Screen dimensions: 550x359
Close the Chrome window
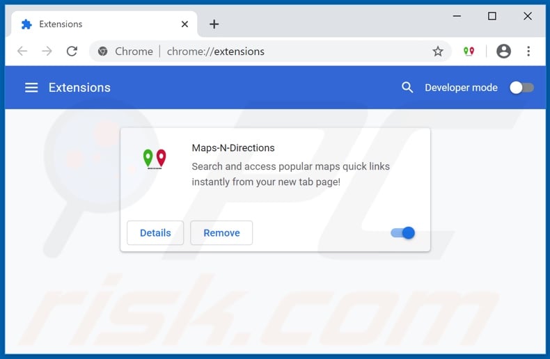point(528,16)
